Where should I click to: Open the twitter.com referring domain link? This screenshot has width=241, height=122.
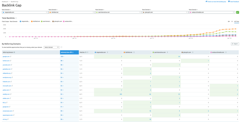pyautogui.click(x=6, y=61)
